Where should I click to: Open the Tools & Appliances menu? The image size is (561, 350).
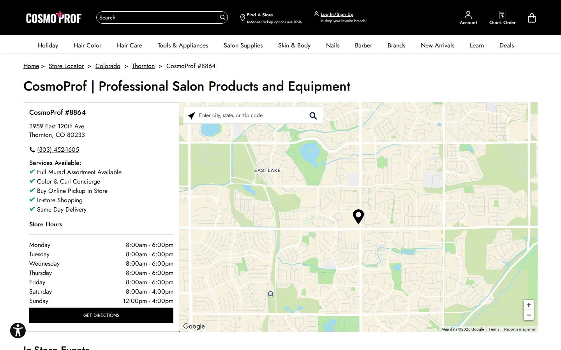pyautogui.click(x=183, y=45)
